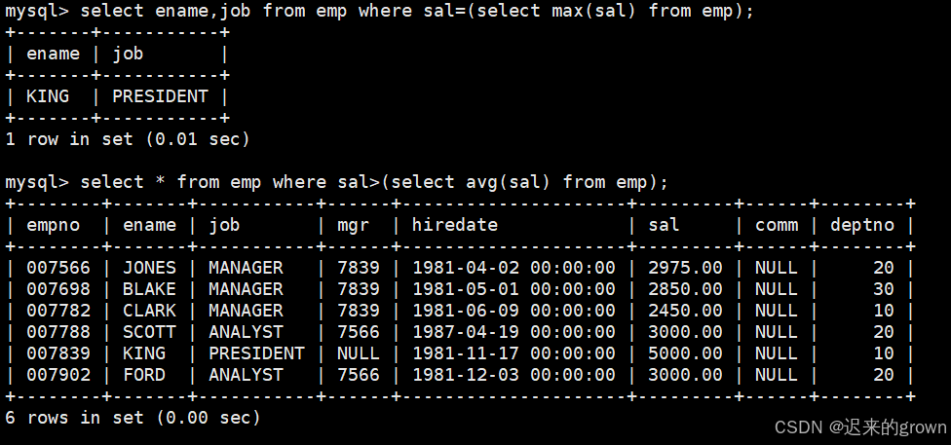Click the salary '3000.00' in the SCOTT row

pos(685,332)
